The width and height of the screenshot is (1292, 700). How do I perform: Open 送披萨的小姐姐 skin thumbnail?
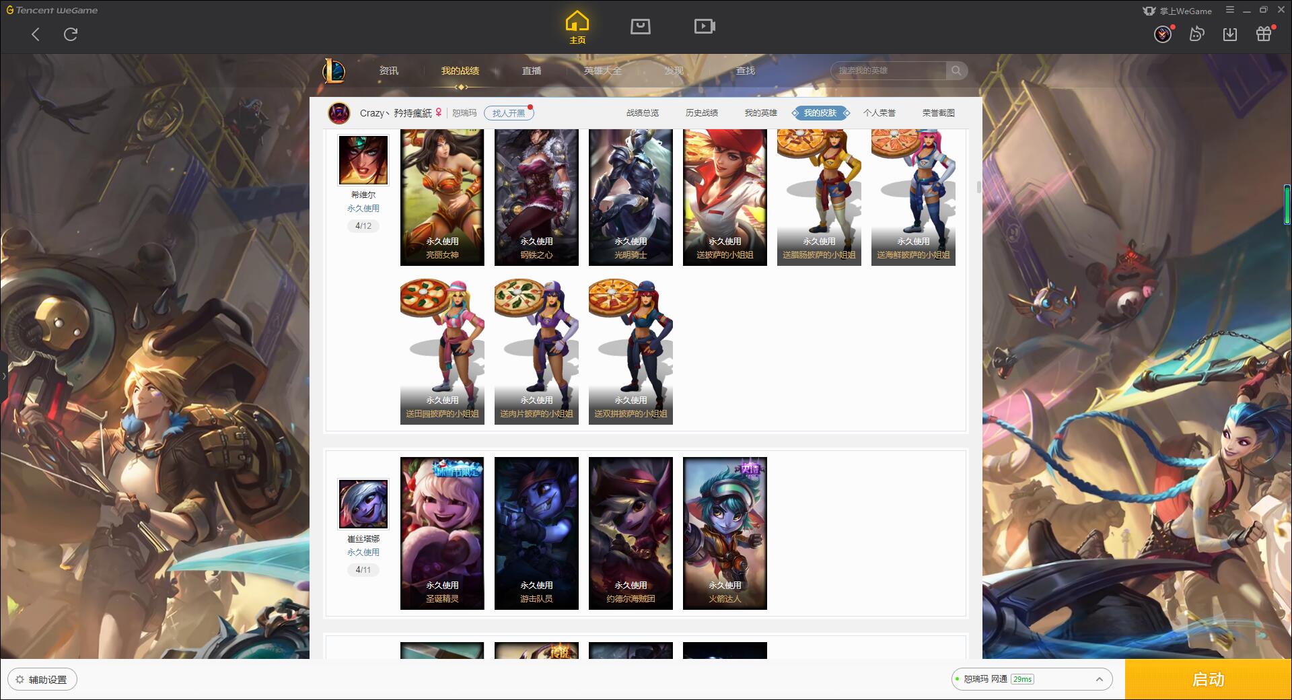click(725, 197)
